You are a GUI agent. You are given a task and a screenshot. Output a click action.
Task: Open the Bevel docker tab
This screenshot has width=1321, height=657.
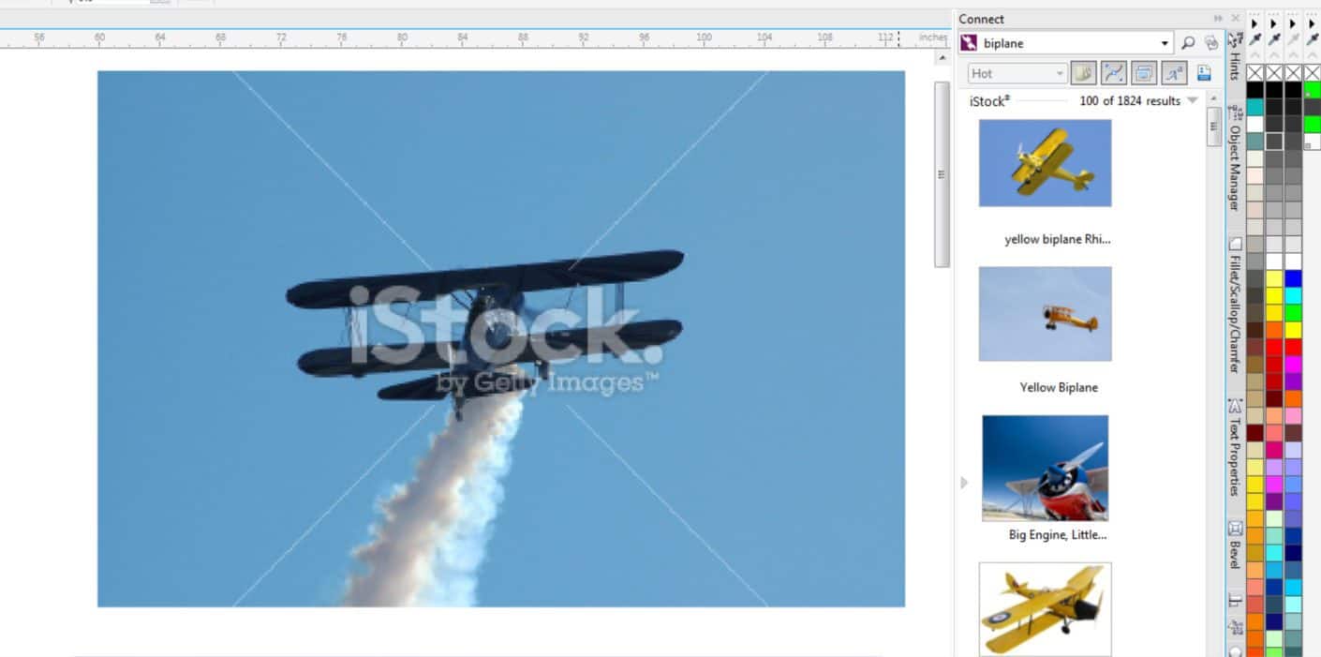click(x=1235, y=545)
